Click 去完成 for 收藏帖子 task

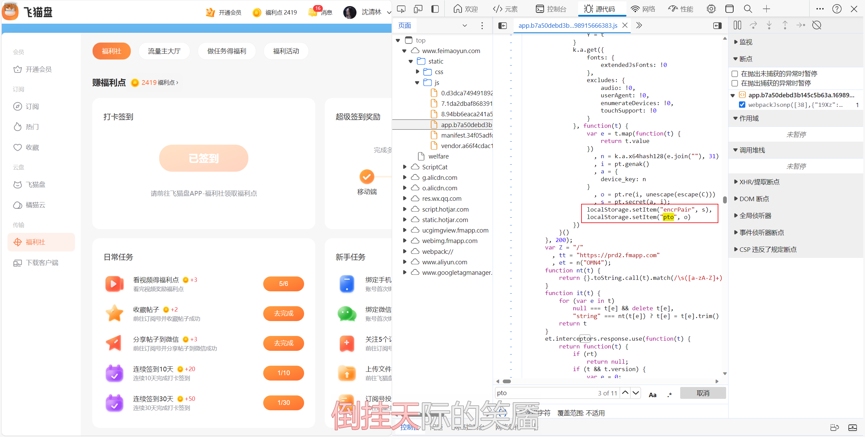click(x=283, y=313)
